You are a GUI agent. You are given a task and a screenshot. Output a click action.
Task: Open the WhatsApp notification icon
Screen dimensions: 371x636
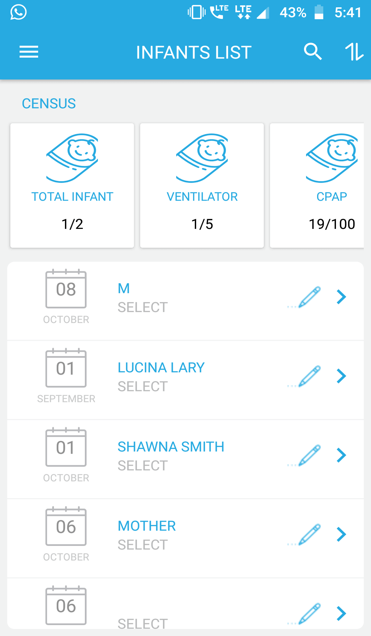coord(19,12)
